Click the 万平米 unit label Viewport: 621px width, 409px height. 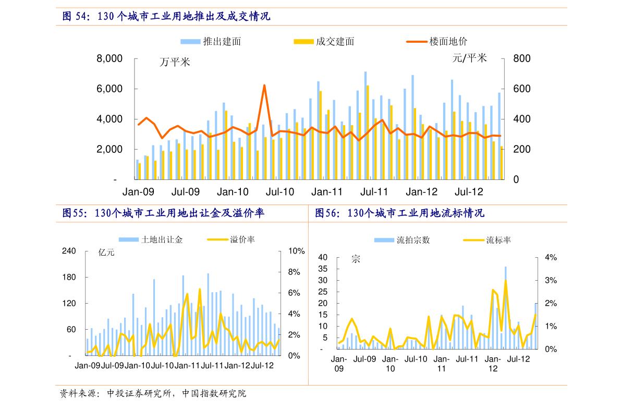175,62
